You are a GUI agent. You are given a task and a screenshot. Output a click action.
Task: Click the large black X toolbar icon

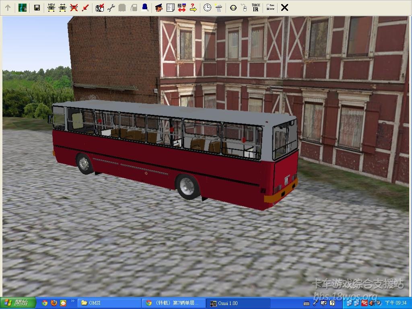(284, 8)
